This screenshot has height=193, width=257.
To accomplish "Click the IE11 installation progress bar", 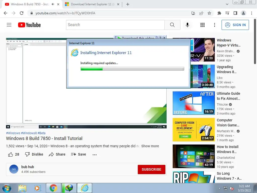I will (x=132, y=69).
